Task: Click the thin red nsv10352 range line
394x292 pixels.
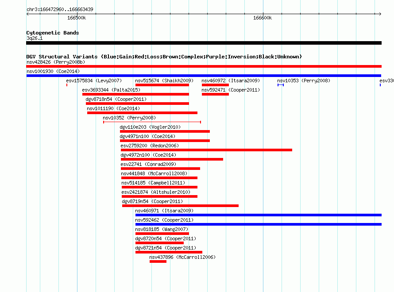Action: (x=152, y=122)
